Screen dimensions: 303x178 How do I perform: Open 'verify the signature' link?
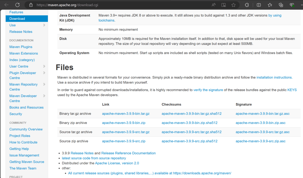[x=208, y=90]
